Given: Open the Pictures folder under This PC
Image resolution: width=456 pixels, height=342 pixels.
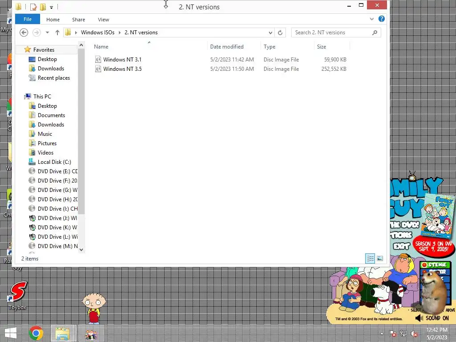Looking at the screenshot, I should (x=47, y=143).
